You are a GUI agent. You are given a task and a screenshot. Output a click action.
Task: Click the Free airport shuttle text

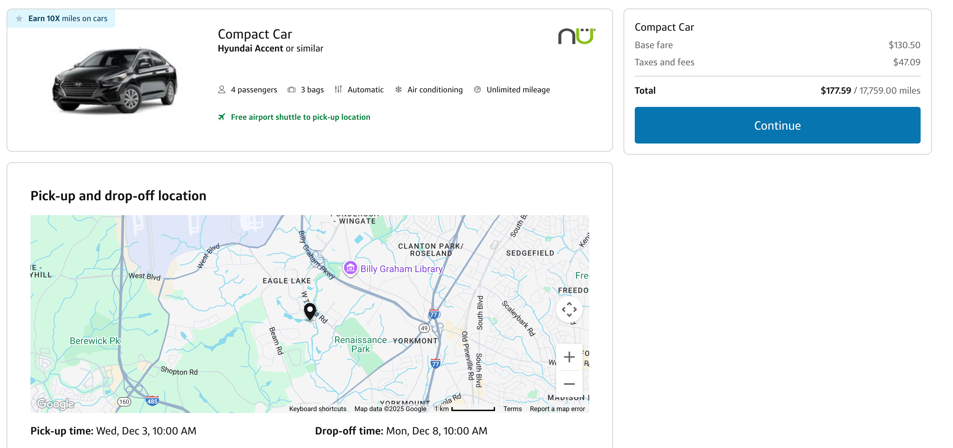coord(300,117)
